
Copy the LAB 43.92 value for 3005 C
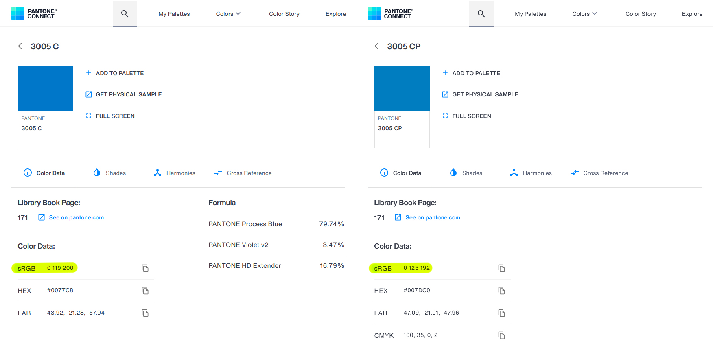(x=145, y=313)
